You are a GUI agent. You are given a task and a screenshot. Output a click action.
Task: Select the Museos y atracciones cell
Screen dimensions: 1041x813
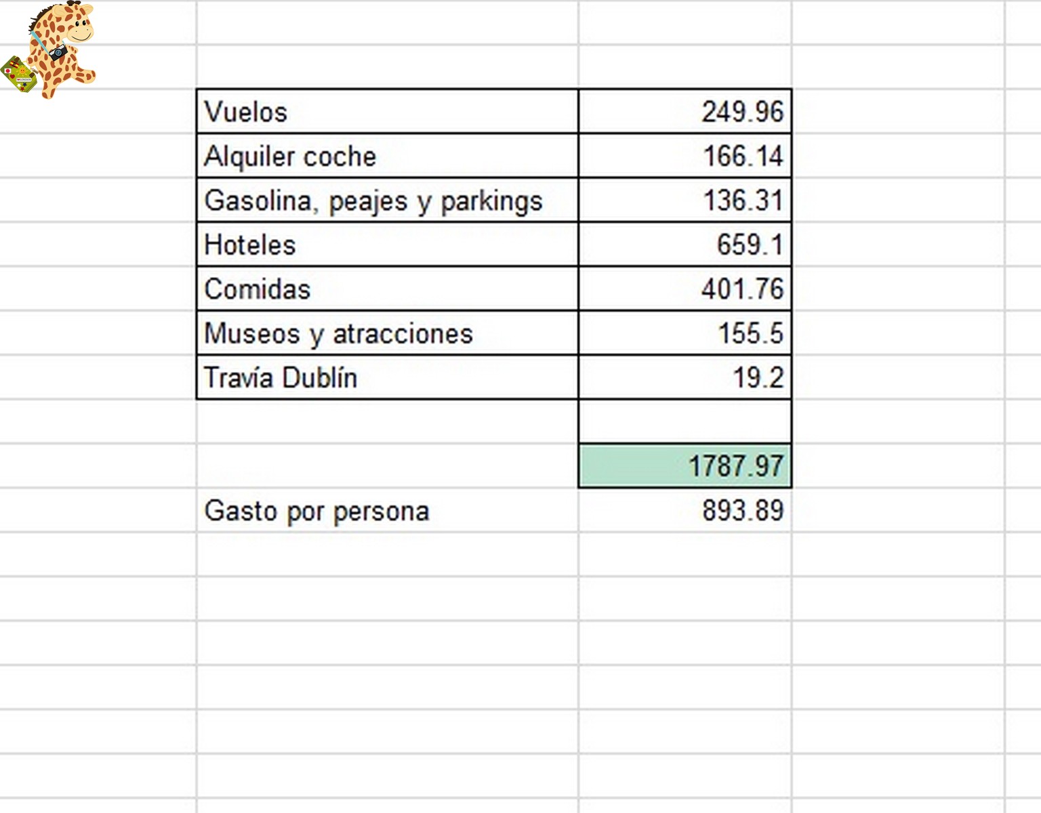(x=387, y=333)
